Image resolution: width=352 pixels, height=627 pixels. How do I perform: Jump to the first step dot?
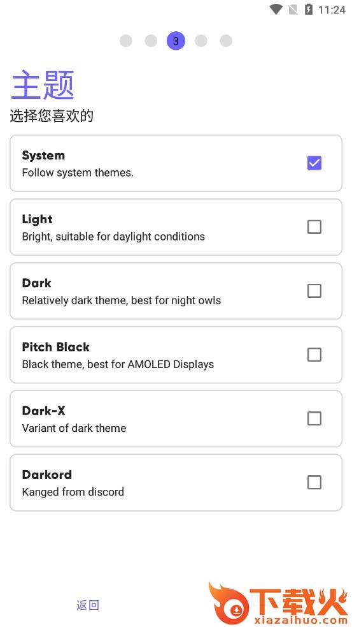126,41
